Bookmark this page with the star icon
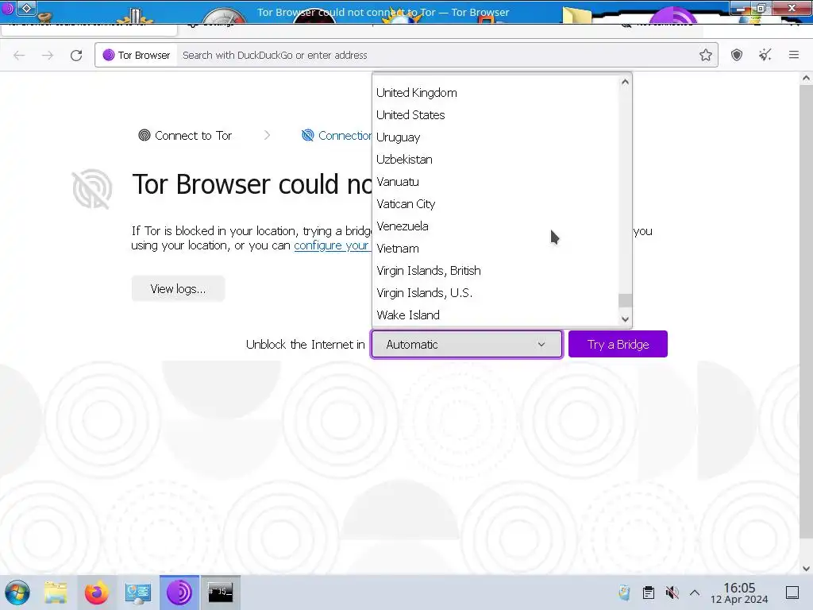Viewport: 813px width, 610px height. point(706,55)
